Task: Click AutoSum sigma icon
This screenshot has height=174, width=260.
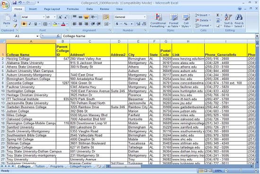Action: 218,15
